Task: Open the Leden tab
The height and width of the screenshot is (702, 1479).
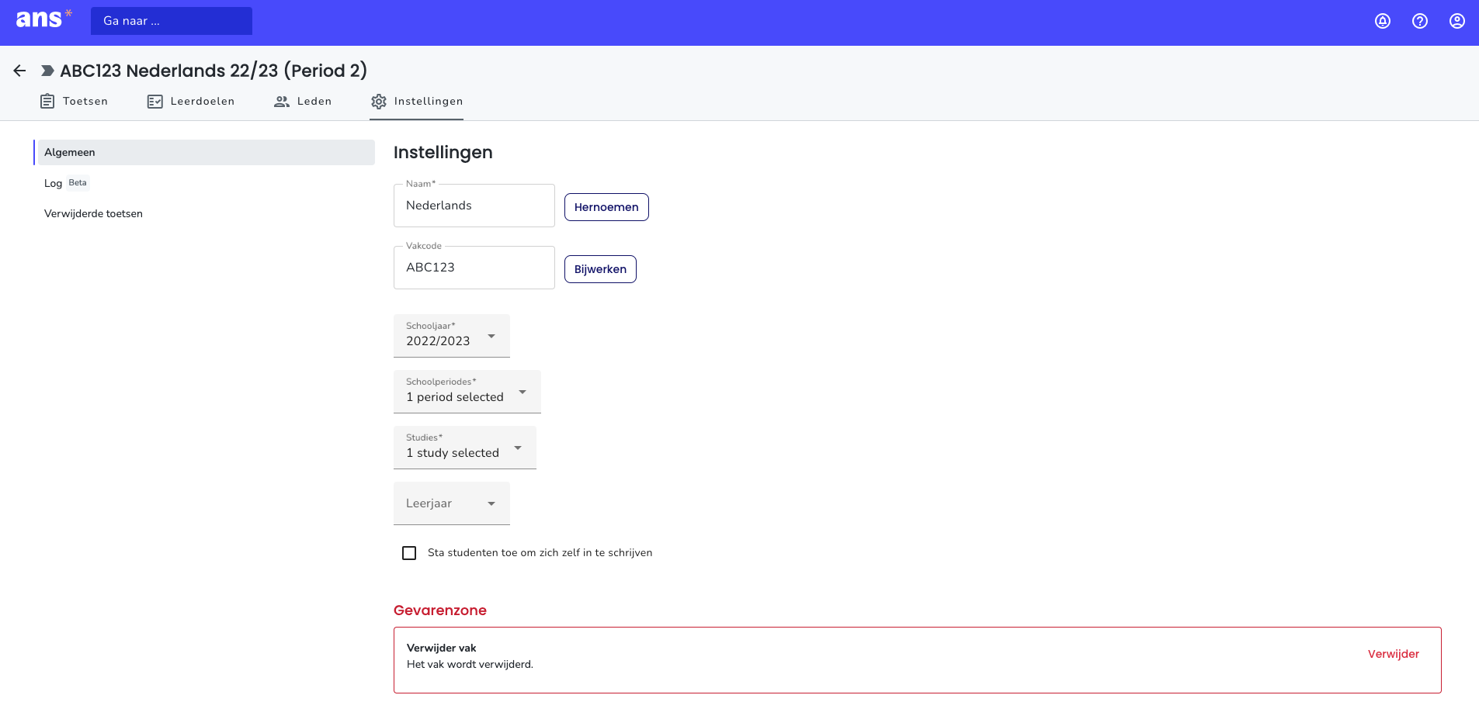Action: click(x=303, y=102)
